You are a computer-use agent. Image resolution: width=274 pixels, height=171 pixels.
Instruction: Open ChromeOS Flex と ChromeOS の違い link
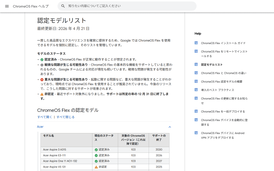click(224, 73)
